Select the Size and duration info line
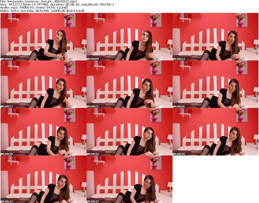The image size is (259, 203). (57, 5)
